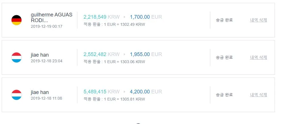This screenshot has height=124, width=282.
Task: Click 내역 삭제 for the 5,489,415 KRW transfer
Action: pyautogui.click(x=258, y=95)
